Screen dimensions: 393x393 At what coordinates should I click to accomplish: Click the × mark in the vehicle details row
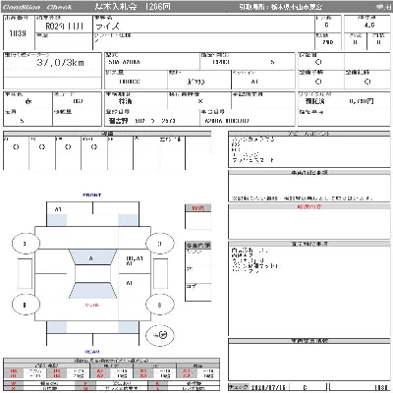[200, 101]
